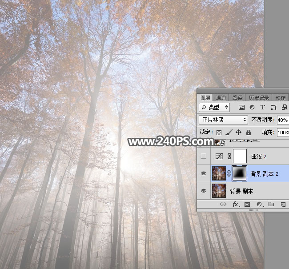Select the image thumbnail of 背景 副本 2
289x269 pixels.
pos(219,173)
